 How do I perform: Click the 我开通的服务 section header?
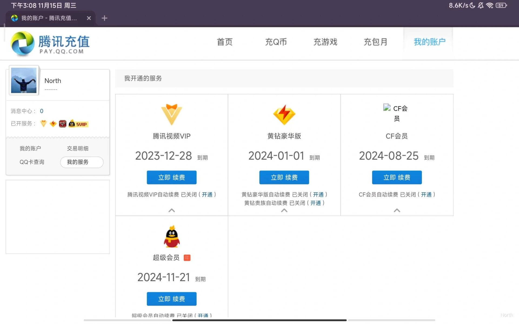(x=284, y=78)
